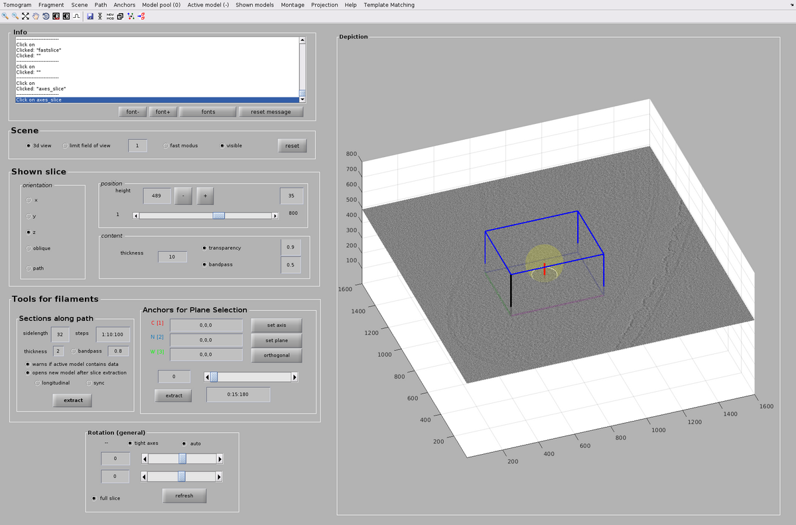Click the 0,0,0 input for anchor C
Screen dimensions: 796x525
(x=206, y=325)
